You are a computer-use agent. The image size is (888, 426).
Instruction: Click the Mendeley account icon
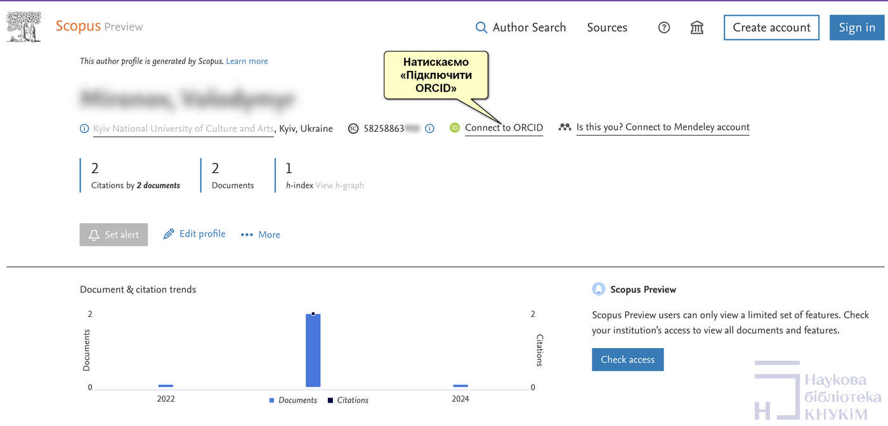click(565, 127)
